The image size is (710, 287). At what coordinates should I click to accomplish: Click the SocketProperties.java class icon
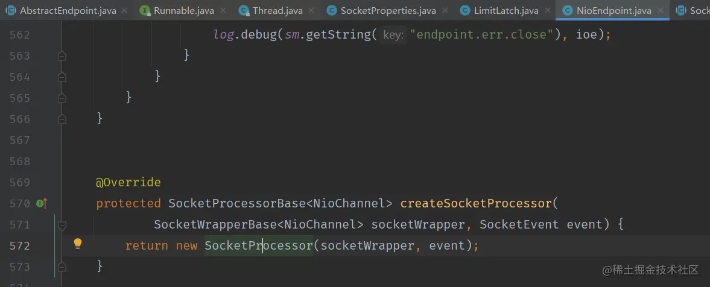(332, 10)
